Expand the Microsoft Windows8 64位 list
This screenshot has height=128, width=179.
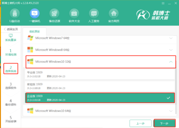pos(100,50)
